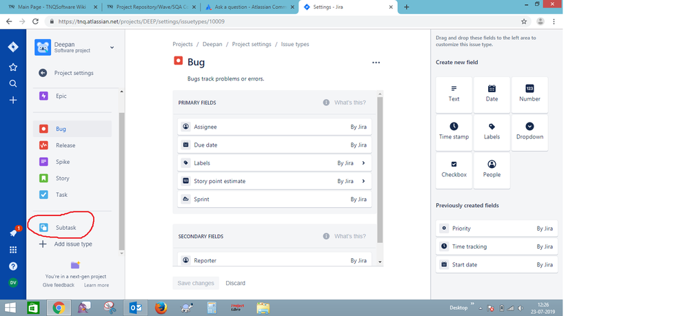Open Firefox from the taskbar
This screenshot has width=688, height=316.
point(161,308)
